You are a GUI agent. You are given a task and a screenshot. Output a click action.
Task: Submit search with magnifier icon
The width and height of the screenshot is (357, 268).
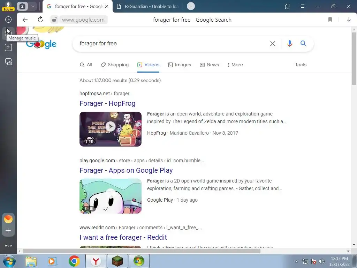point(303,43)
